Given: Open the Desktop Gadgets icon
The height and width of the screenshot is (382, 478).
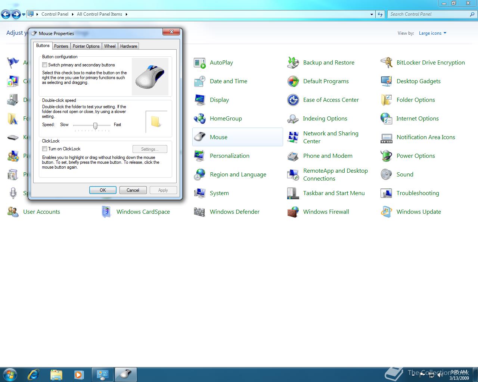Looking at the screenshot, I should tap(386, 81).
